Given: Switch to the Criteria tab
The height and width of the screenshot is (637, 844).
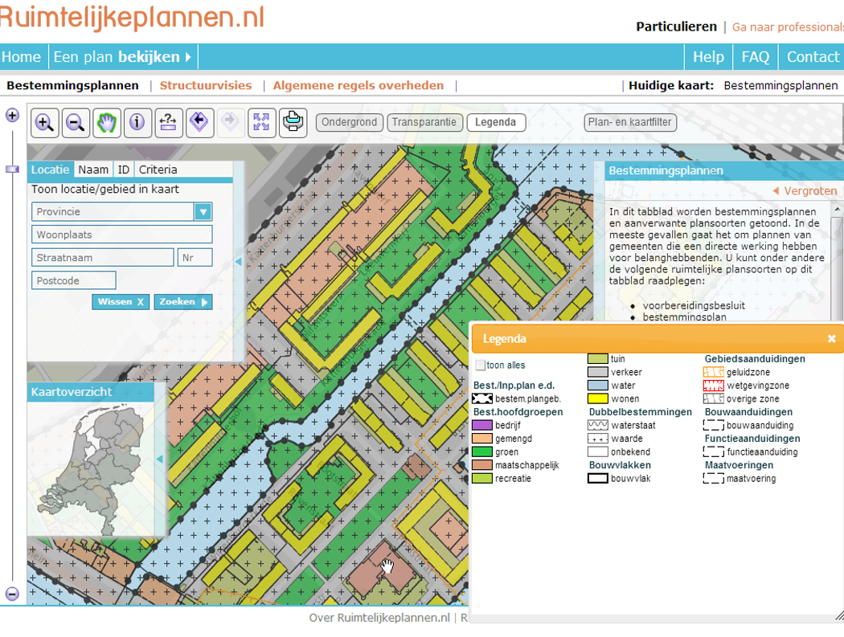Looking at the screenshot, I should tap(158, 169).
